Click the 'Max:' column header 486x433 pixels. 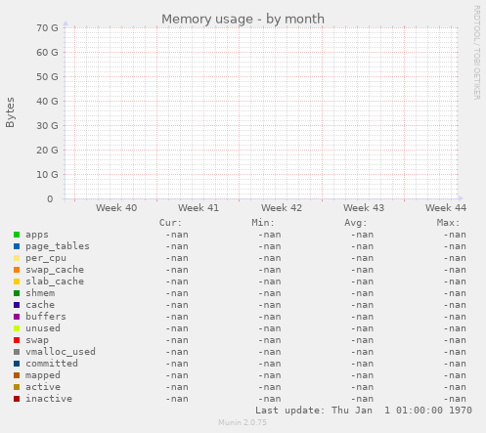(x=448, y=223)
